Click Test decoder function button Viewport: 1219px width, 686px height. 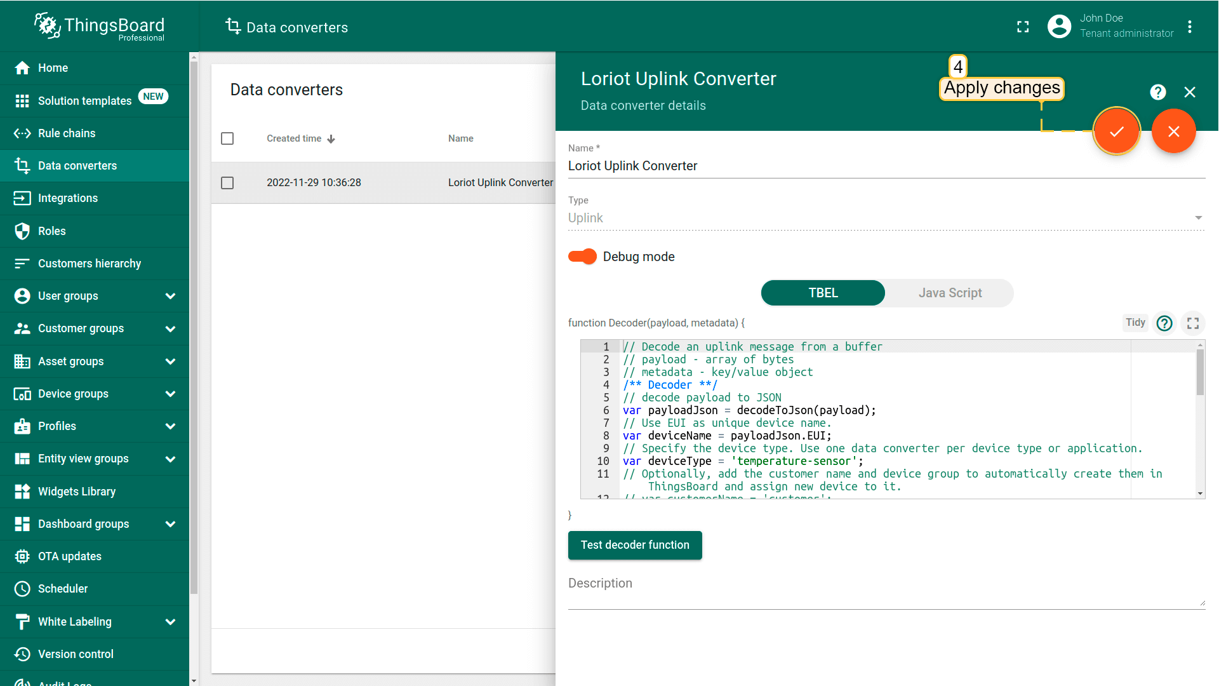point(635,545)
